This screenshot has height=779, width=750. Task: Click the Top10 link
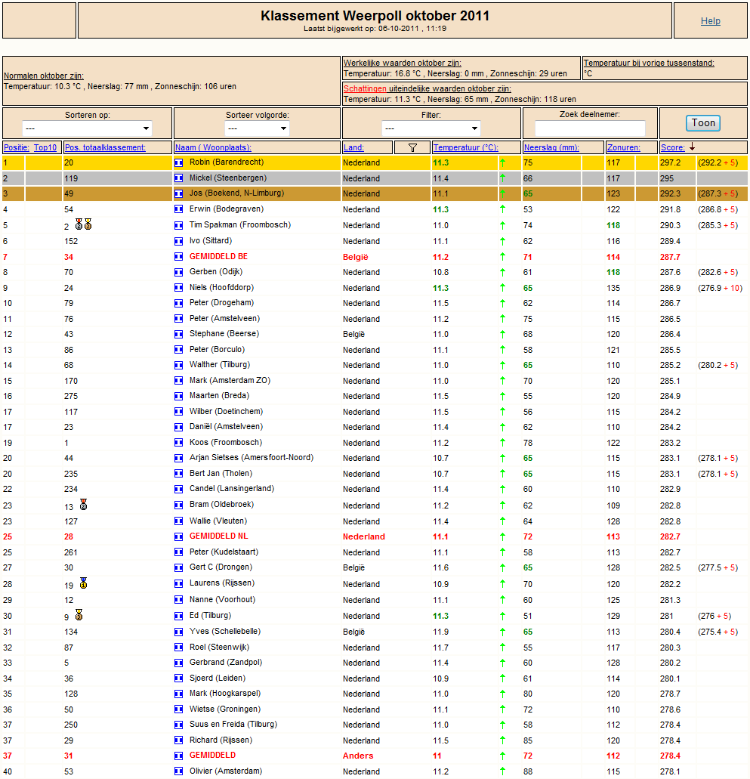(x=45, y=147)
